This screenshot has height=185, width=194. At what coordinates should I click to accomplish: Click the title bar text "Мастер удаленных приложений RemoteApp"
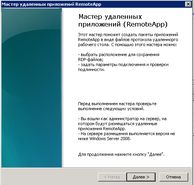click(51, 4)
